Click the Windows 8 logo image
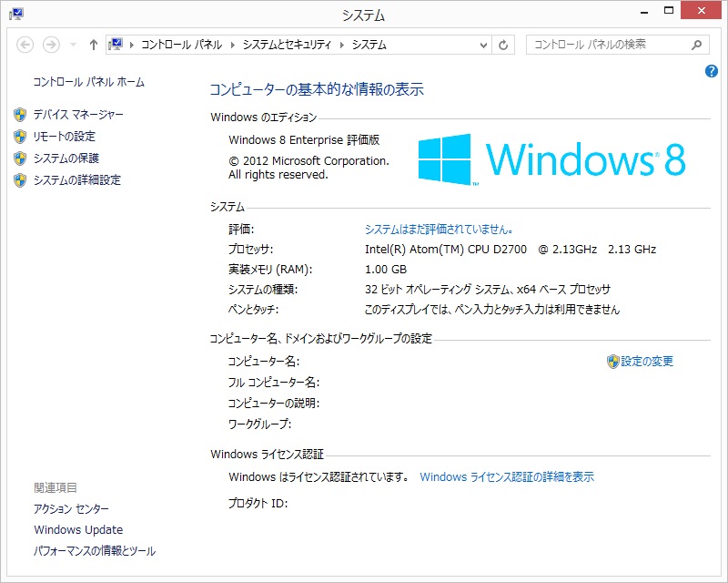 (551, 159)
